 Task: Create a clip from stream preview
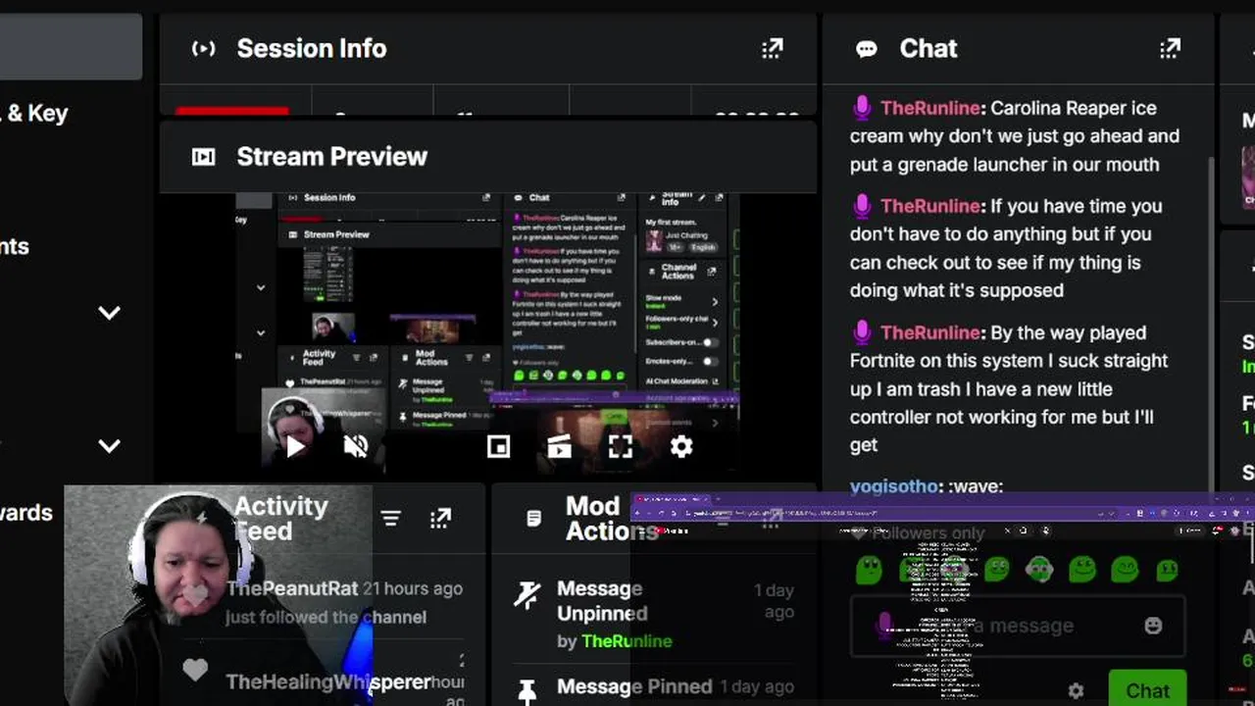pos(559,447)
